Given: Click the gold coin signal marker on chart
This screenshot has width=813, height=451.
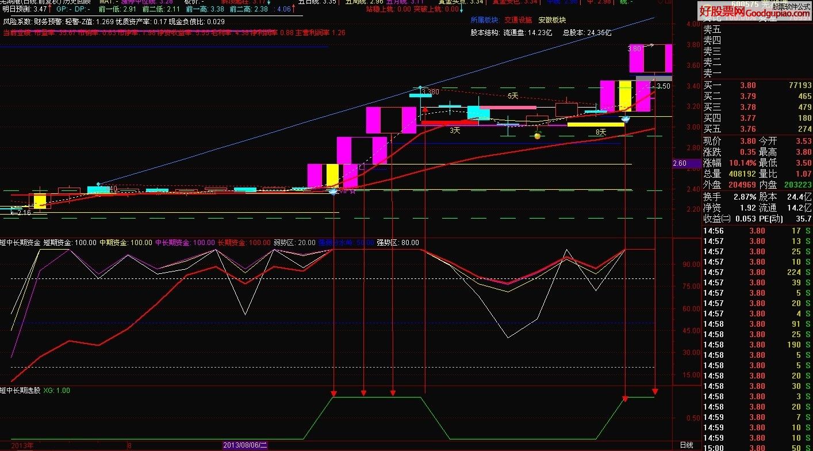Looking at the screenshot, I should click(538, 136).
